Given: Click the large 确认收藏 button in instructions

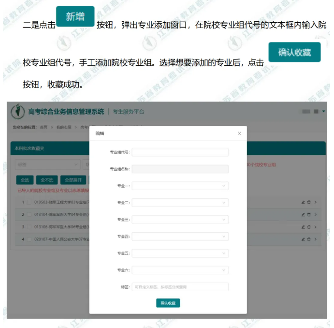Looking at the screenshot, I should click(x=294, y=52).
